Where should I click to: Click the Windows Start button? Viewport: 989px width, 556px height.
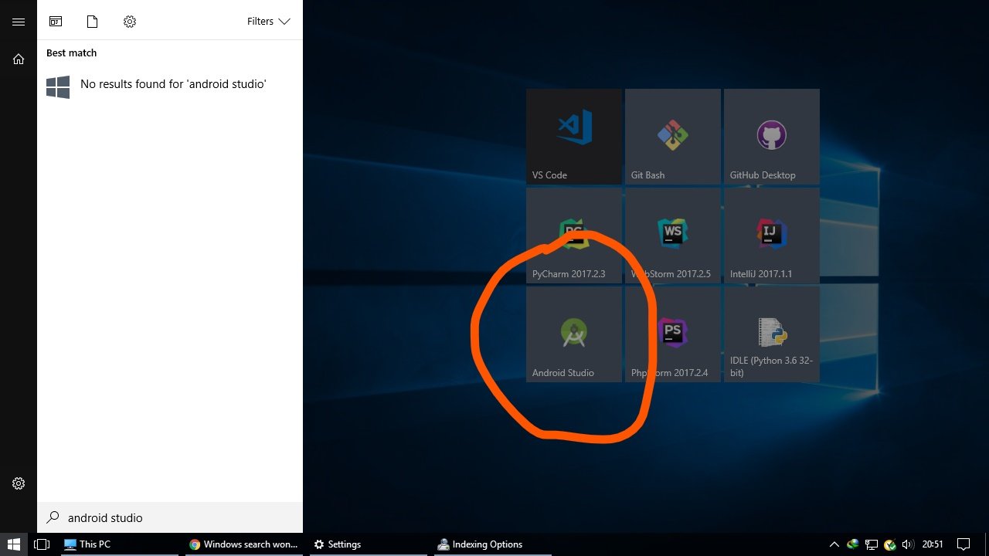click(x=14, y=544)
